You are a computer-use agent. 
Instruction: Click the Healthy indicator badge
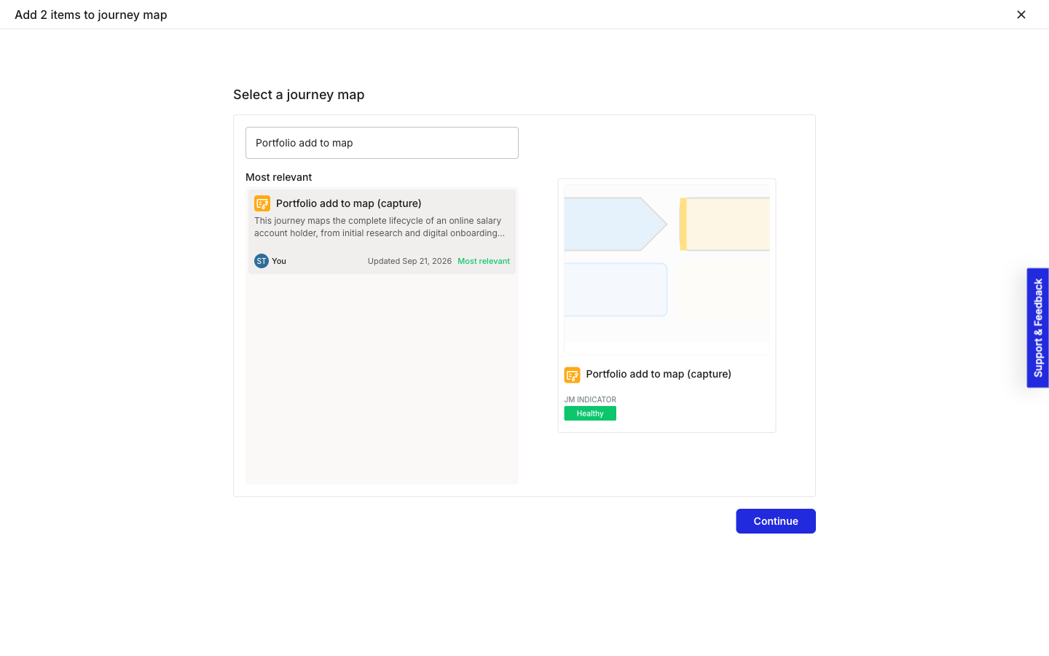(x=590, y=413)
